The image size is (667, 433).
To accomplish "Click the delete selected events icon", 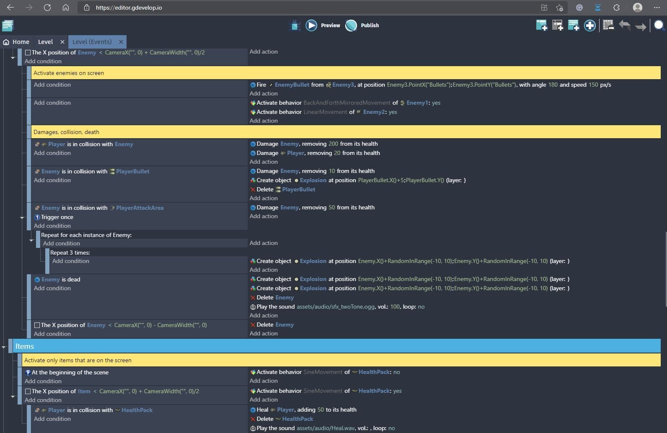I will click(608, 26).
